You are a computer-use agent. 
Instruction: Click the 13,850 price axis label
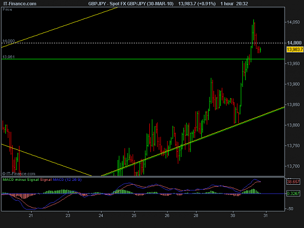coord(293,105)
